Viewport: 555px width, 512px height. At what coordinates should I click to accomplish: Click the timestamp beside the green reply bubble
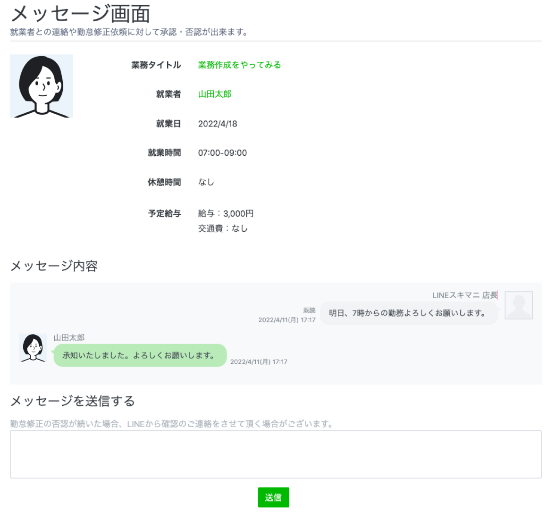259,362
